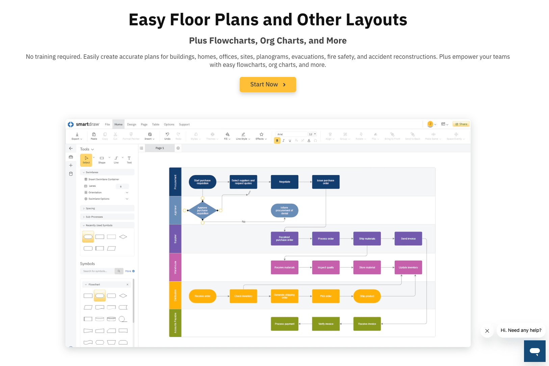Open the Table tab

coord(156,125)
